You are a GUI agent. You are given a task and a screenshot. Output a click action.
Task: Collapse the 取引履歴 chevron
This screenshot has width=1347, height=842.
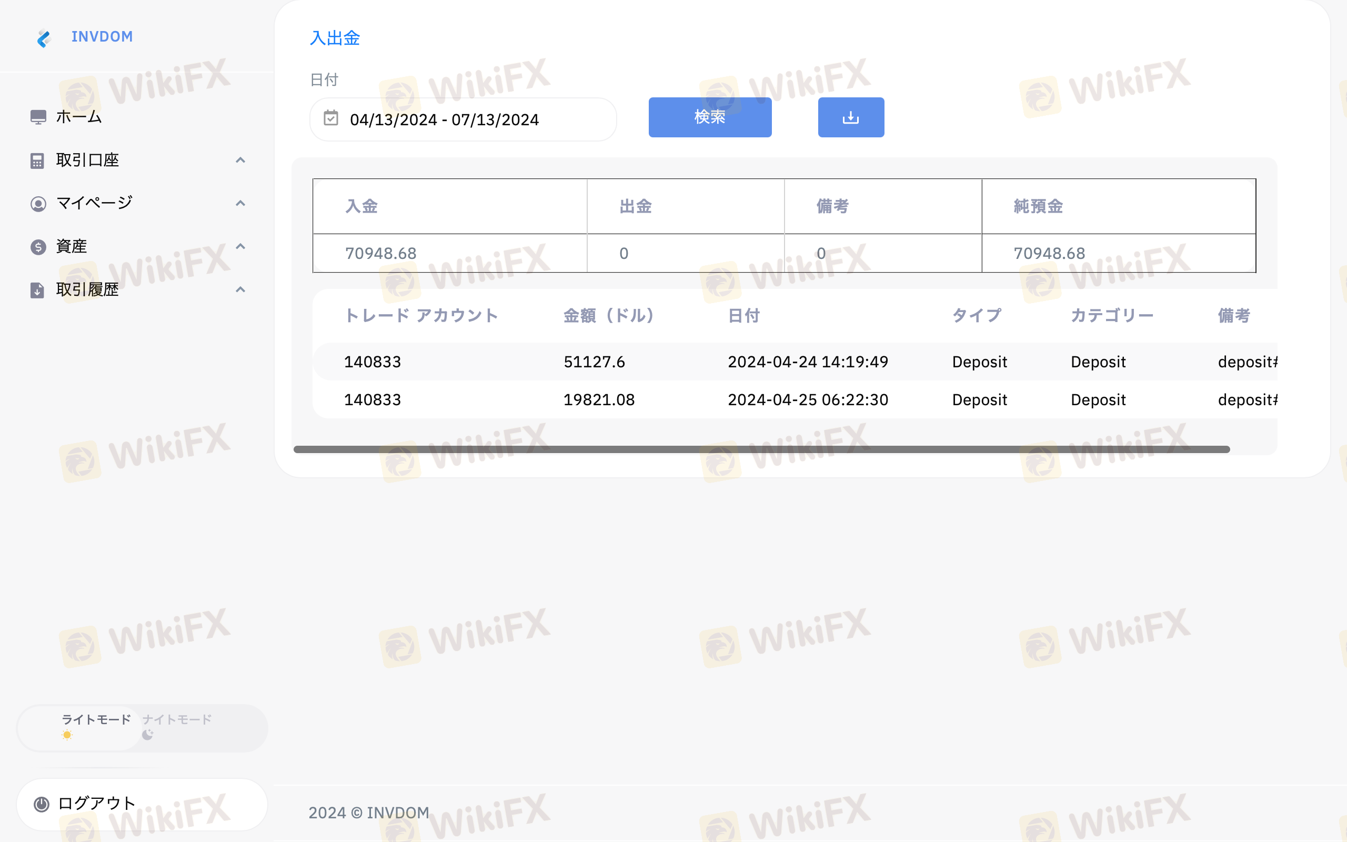coord(240,289)
